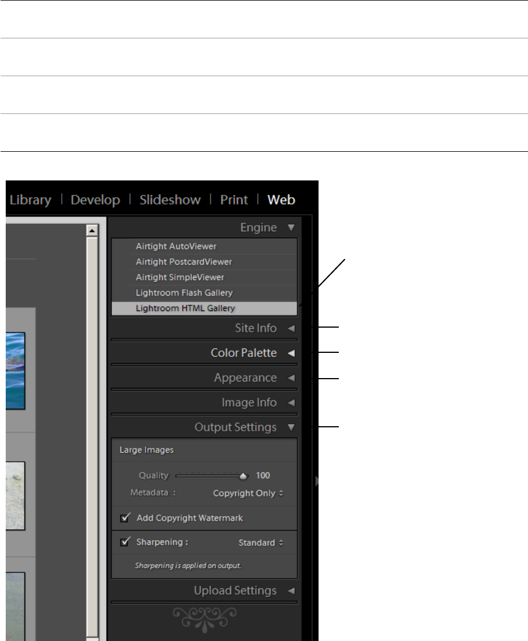This screenshot has width=528, height=641.
Task: Click the Site Info panel title
Action: tap(256, 328)
